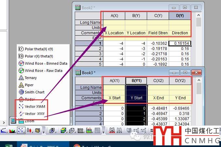
Task: Select column A(X1) header in Book3
Action: tap(114, 81)
